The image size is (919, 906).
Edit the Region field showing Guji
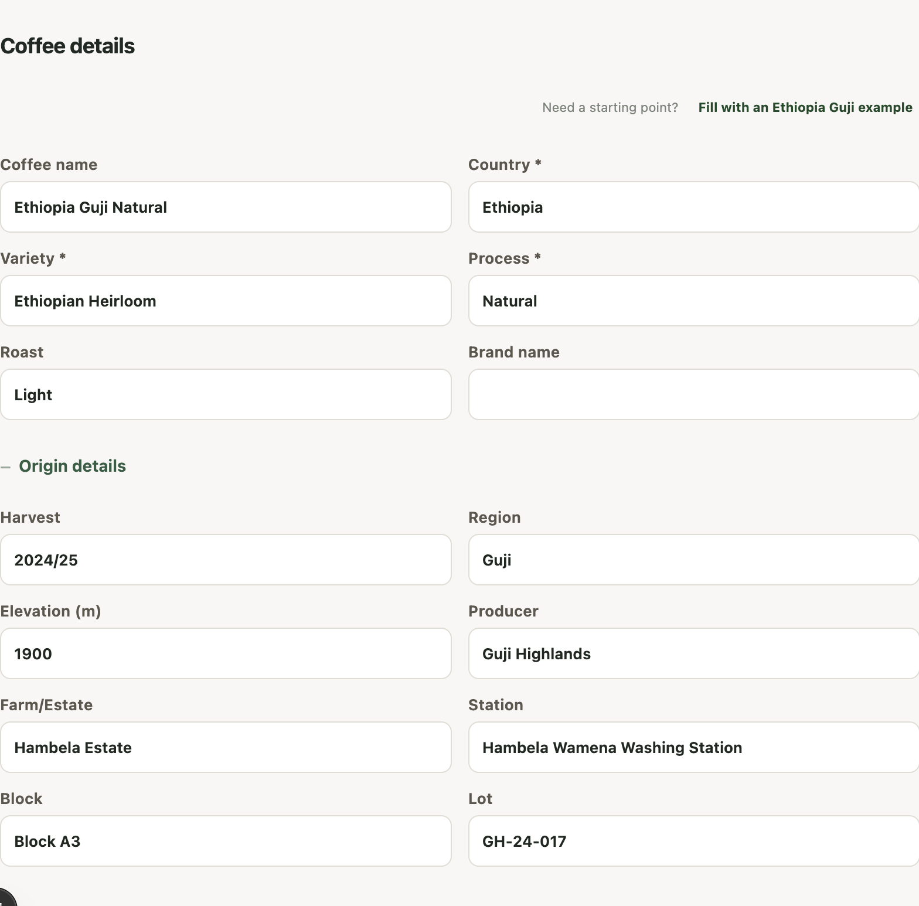693,560
